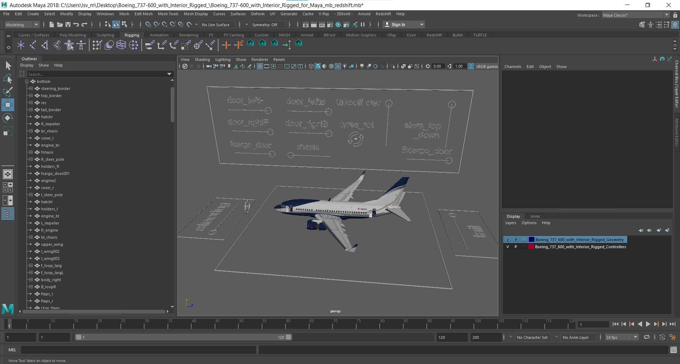Toggle visibility V of Geometry layer
The height and width of the screenshot is (364, 680).
[x=508, y=240]
